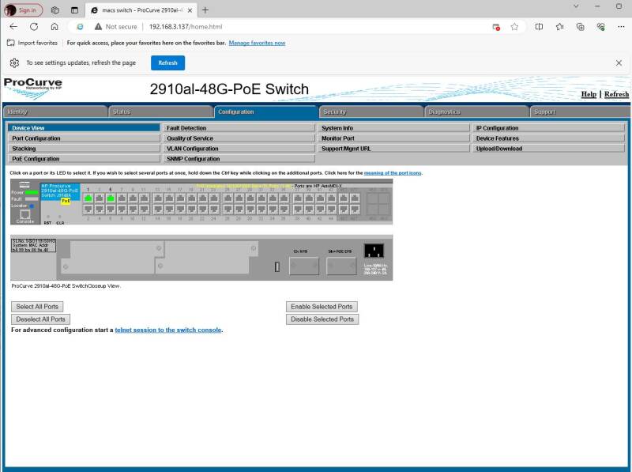Image resolution: width=632 pixels, height=472 pixels.
Task: Open the Configuration tab
Action: pyautogui.click(x=266, y=111)
